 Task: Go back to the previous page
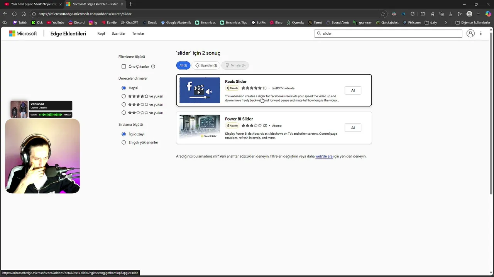5,14
